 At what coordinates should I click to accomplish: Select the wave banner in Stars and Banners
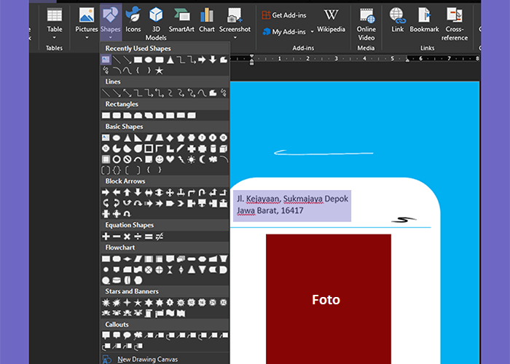click(x=170, y=313)
